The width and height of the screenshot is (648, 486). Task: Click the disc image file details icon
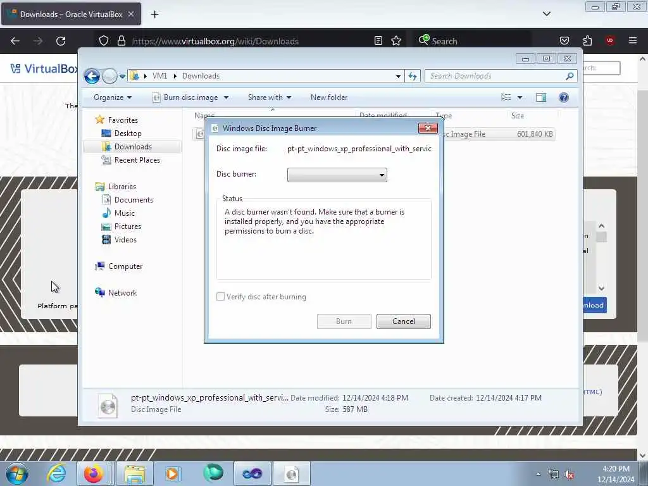tap(108, 406)
